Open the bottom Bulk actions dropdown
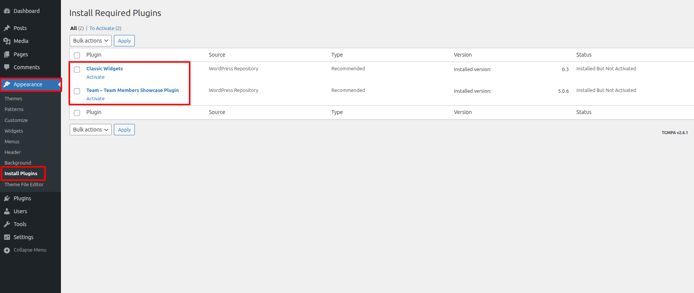The width and height of the screenshot is (694, 293). (x=91, y=130)
